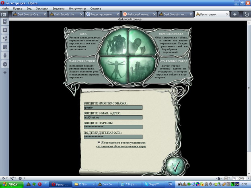This screenshot has width=251, height=188.
Task: Open the Инструменты menu
Action: coord(77,8)
